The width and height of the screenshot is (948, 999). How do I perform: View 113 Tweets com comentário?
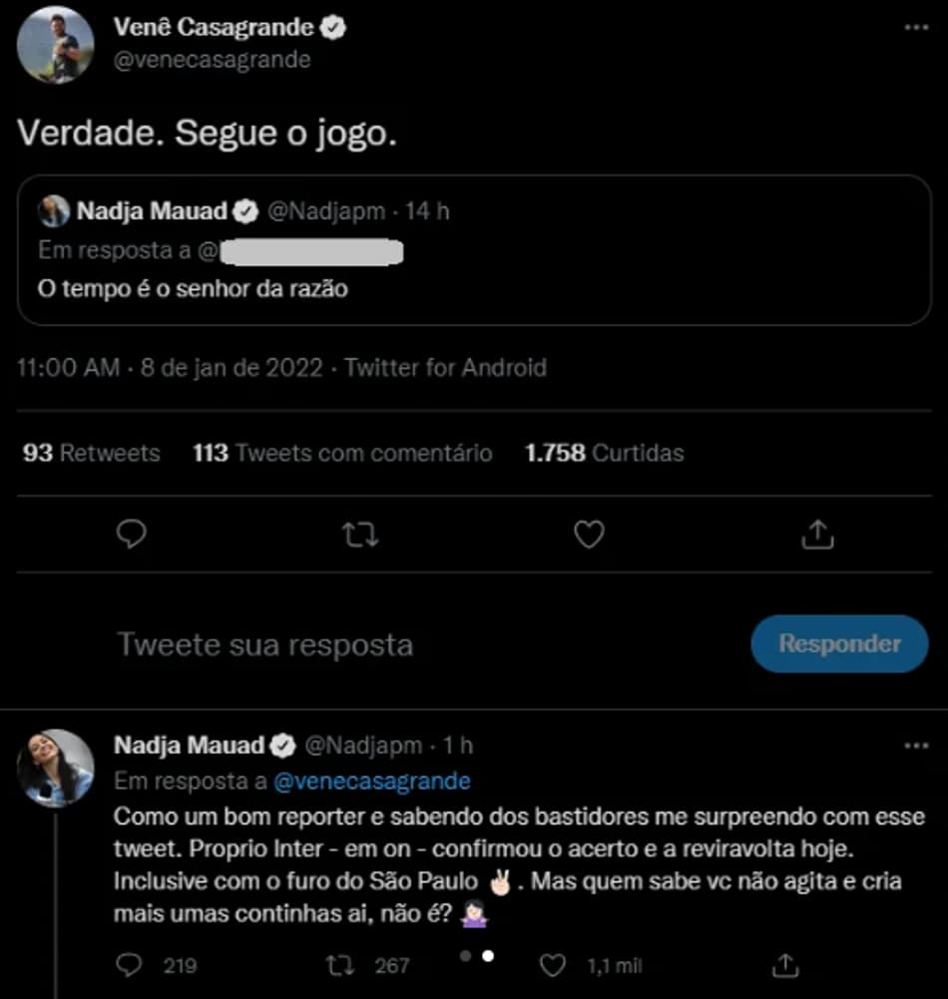pyautogui.click(x=342, y=453)
